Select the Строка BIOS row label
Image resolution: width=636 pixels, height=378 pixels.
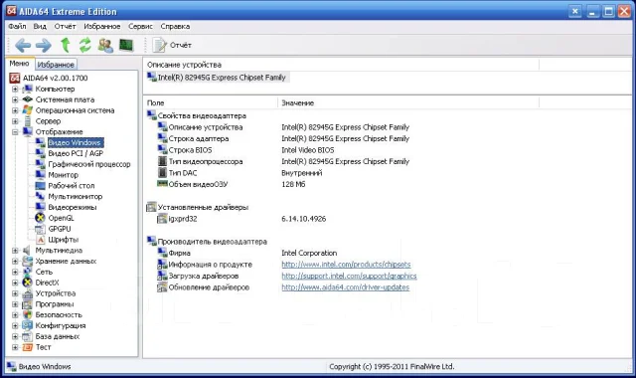(x=190, y=150)
